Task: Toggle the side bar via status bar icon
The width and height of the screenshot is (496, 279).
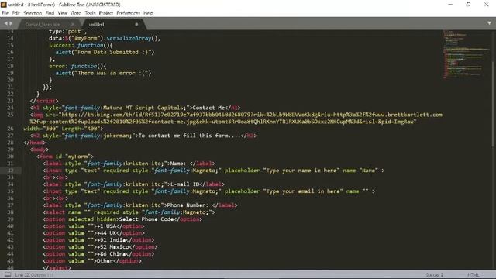Action: (x=8, y=275)
